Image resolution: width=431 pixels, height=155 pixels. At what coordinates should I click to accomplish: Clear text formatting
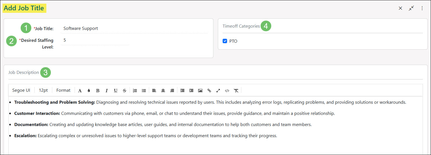236,91
